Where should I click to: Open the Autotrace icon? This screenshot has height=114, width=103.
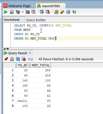[27, 12]
